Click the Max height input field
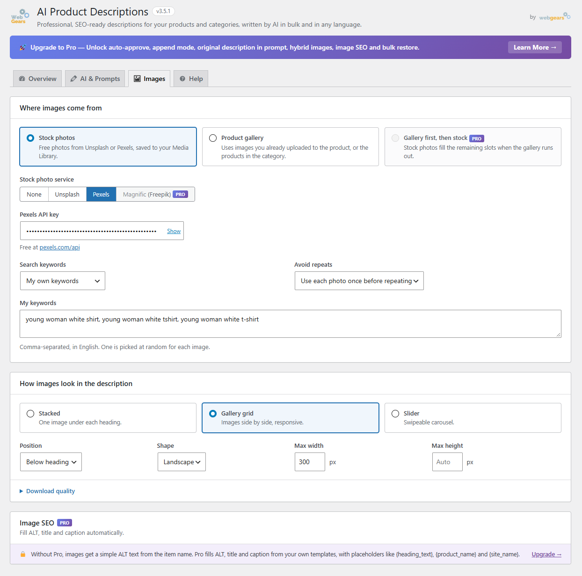Image resolution: width=582 pixels, height=576 pixels. [x=447, y=462]
